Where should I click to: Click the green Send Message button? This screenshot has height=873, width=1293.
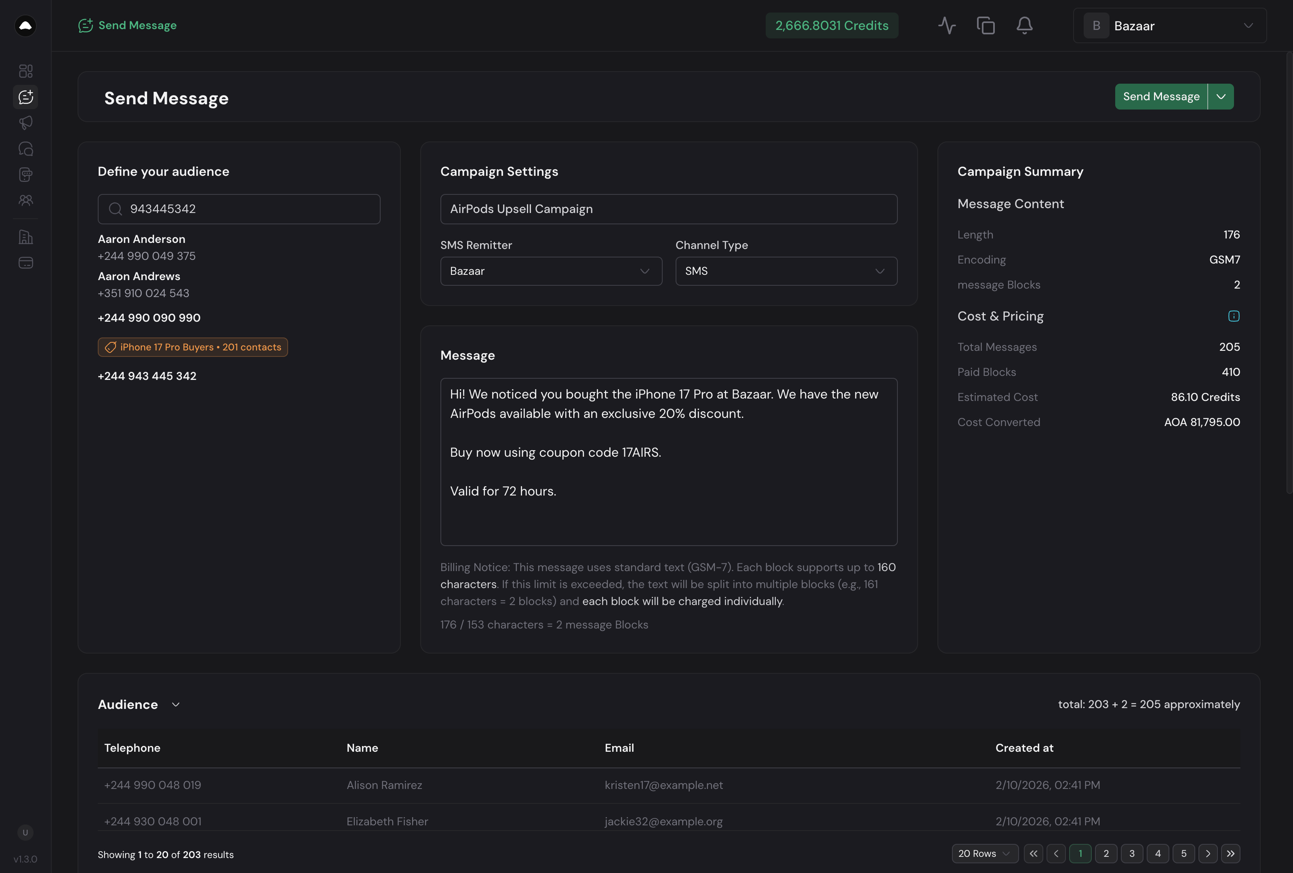click(1161, 97)
